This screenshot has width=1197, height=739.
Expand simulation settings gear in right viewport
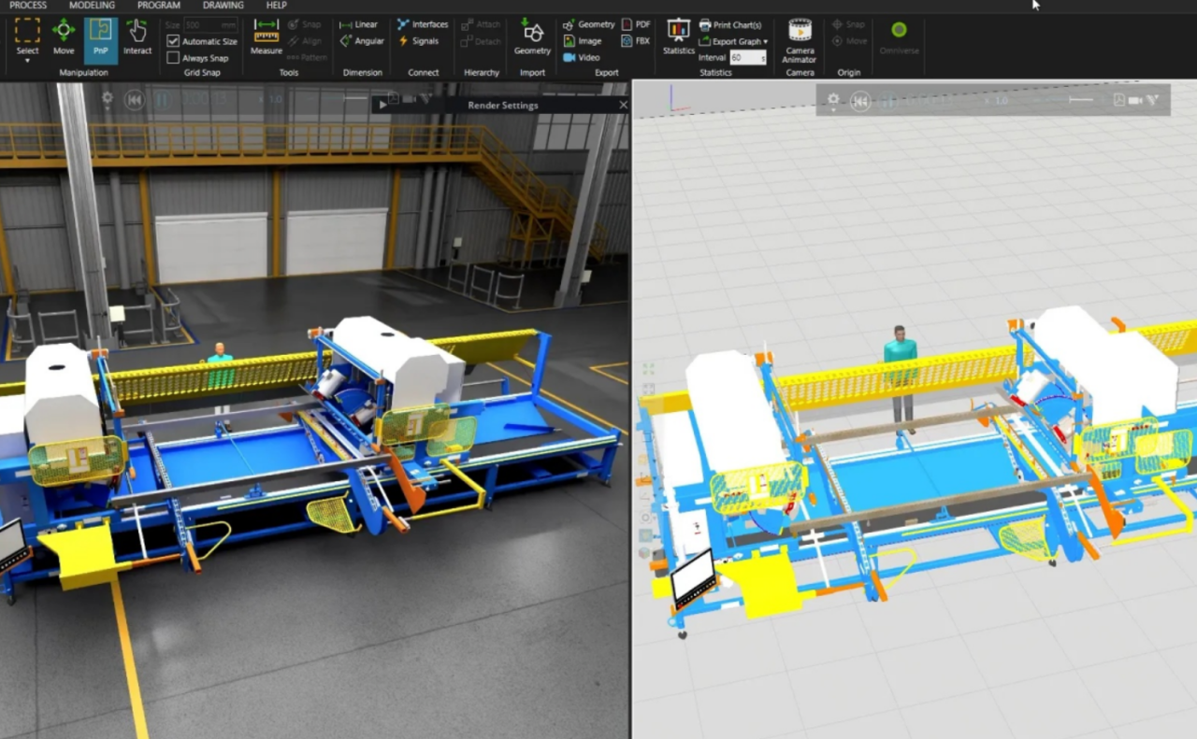[x=833, y=99]
